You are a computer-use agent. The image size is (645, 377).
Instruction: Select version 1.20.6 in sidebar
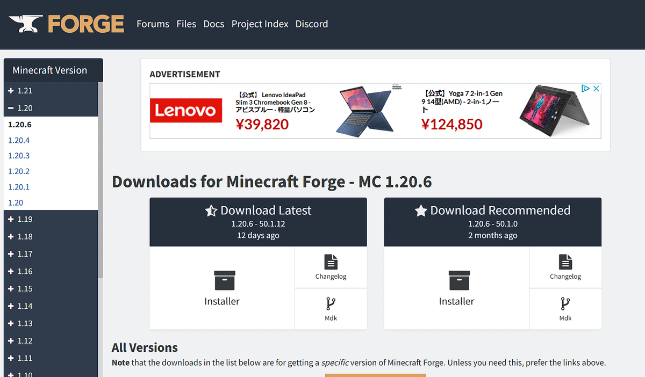[20, 125]
